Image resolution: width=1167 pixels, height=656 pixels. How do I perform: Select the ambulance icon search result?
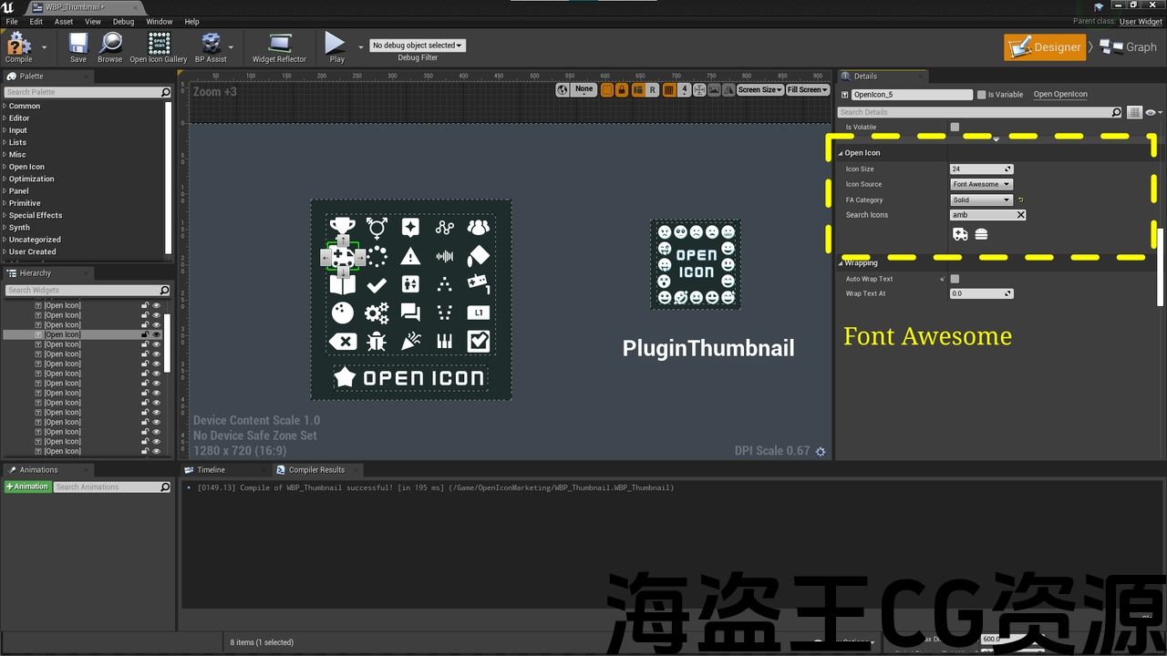pos(960,234)
